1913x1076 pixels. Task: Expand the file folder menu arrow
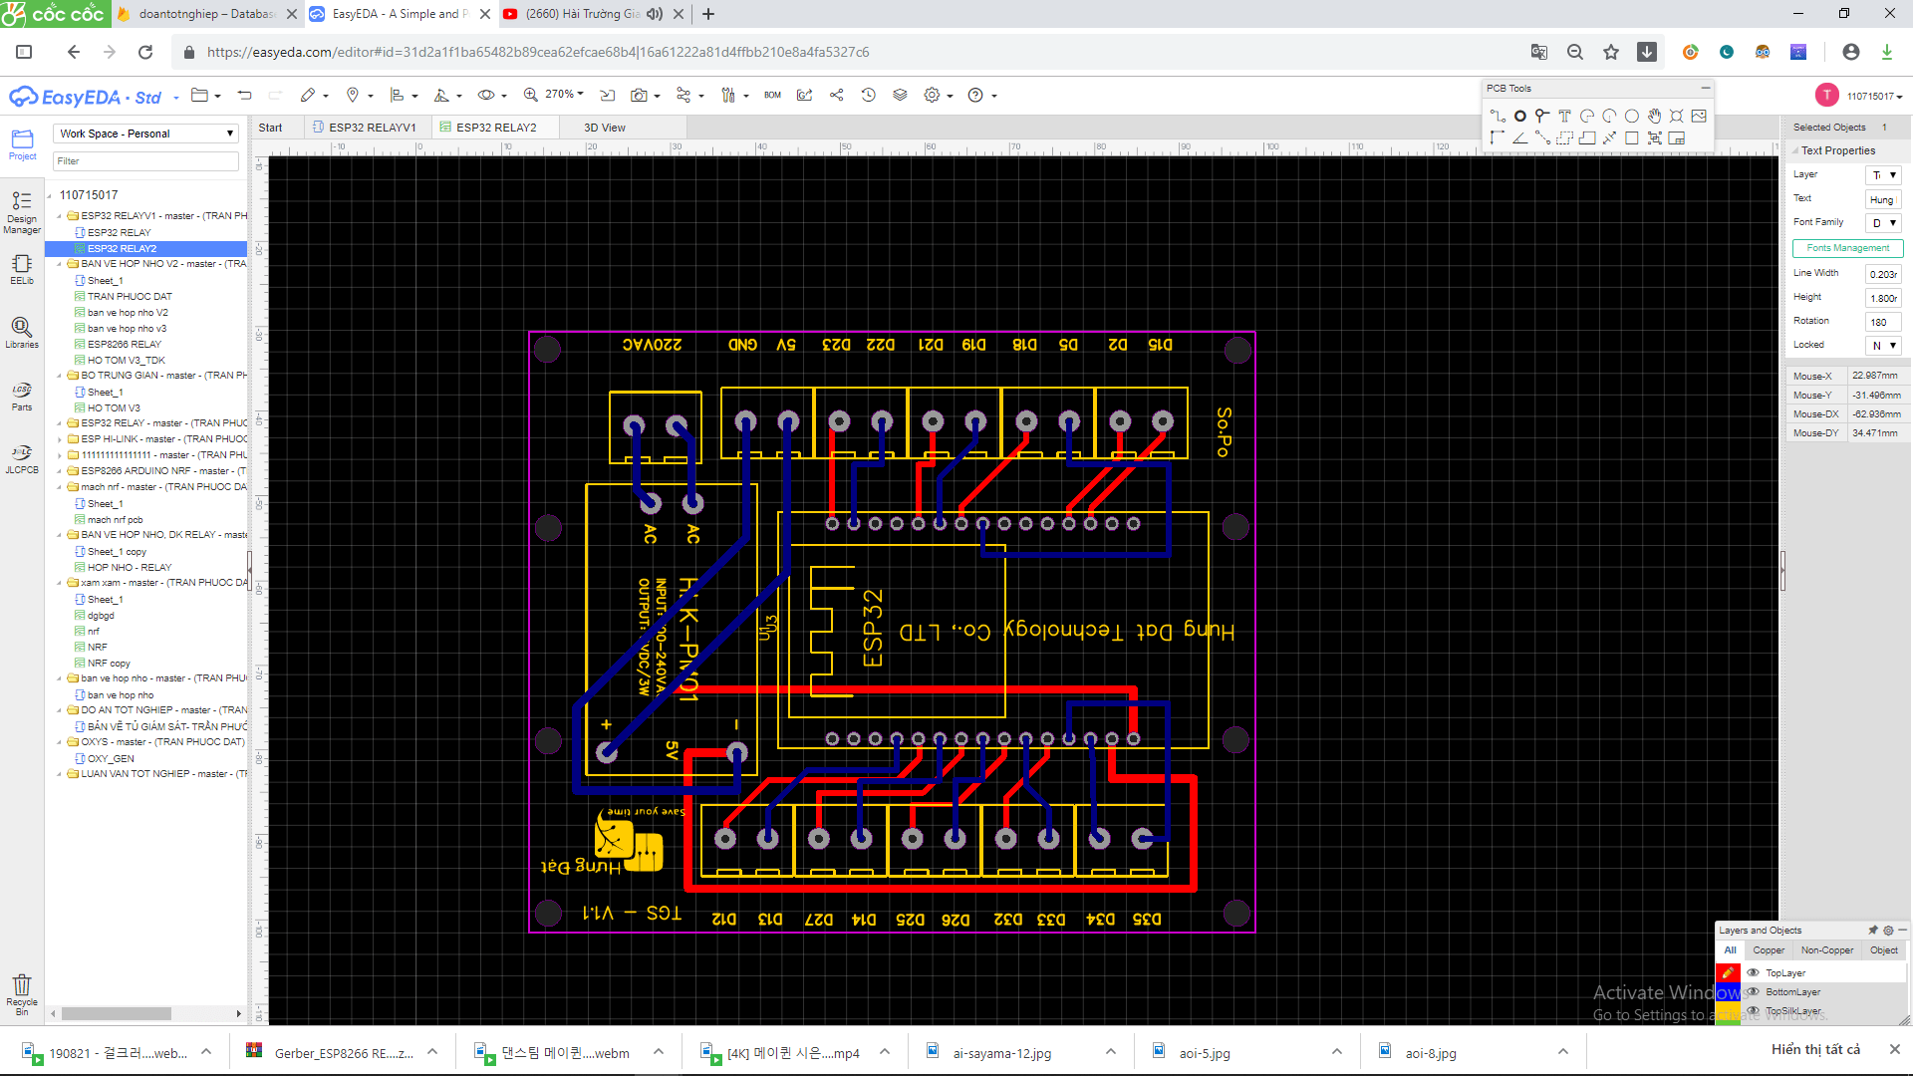pyautogui.click(x=217, y=97)
